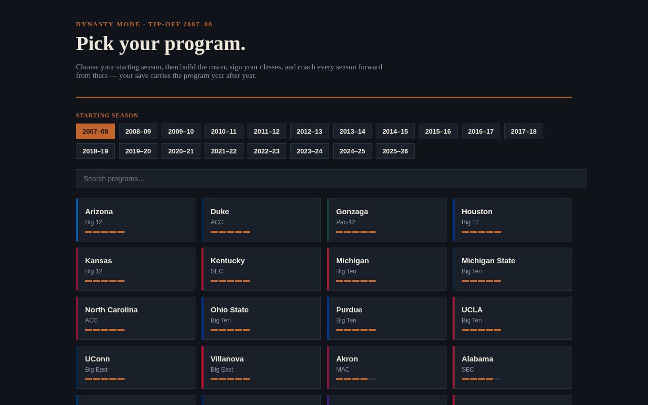Screen dimensions: 648x405
Task: Select season 2010–11
Action: tap(224, 131)
